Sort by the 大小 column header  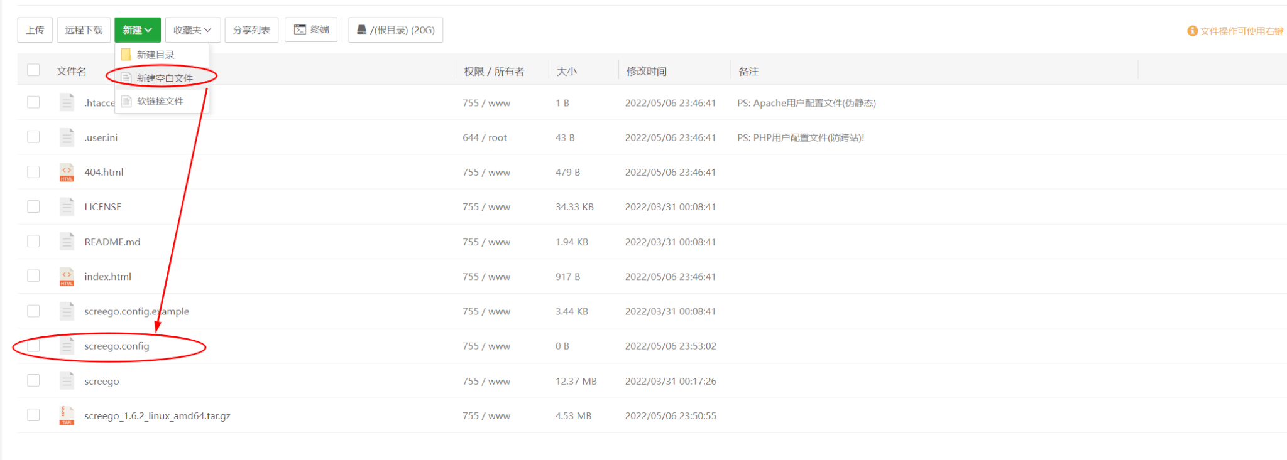[567, 71]
